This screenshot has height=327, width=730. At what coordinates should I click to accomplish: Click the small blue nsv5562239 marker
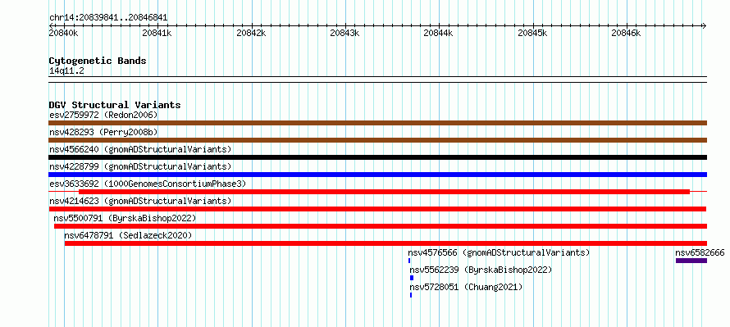pyautogui.click(x=412, y=278)
